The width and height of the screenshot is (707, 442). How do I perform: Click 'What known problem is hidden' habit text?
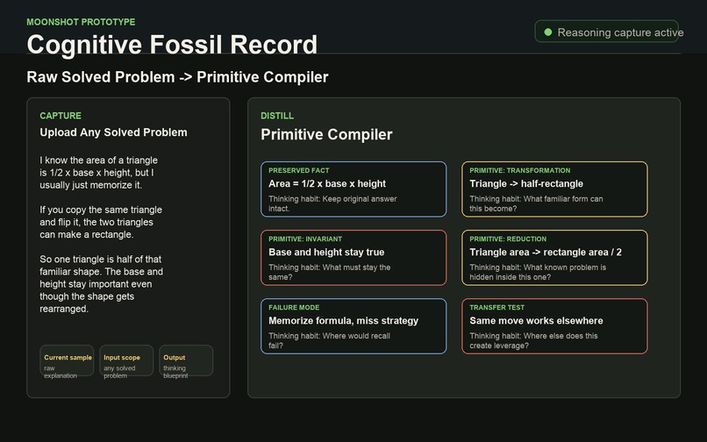tap(538, 273)
